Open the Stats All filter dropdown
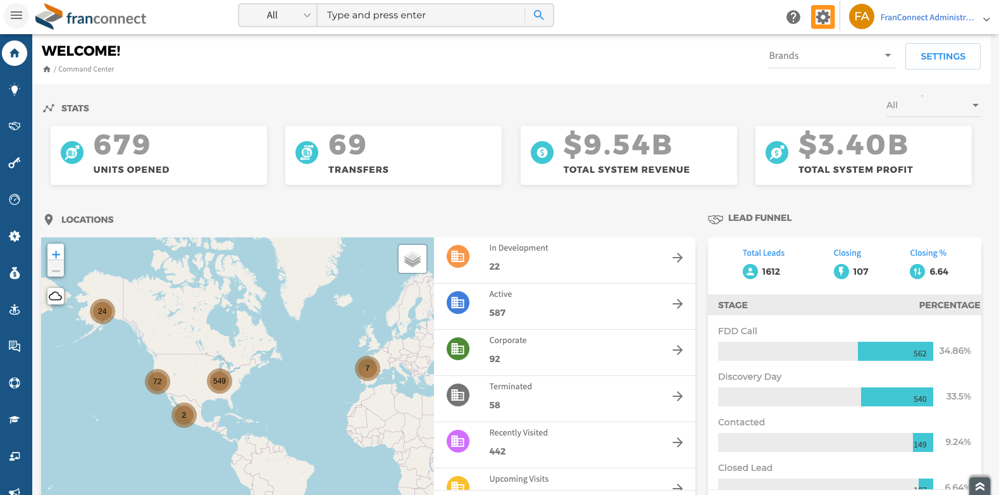The height and width of the screenshot is (495, 999). [933, 105]
